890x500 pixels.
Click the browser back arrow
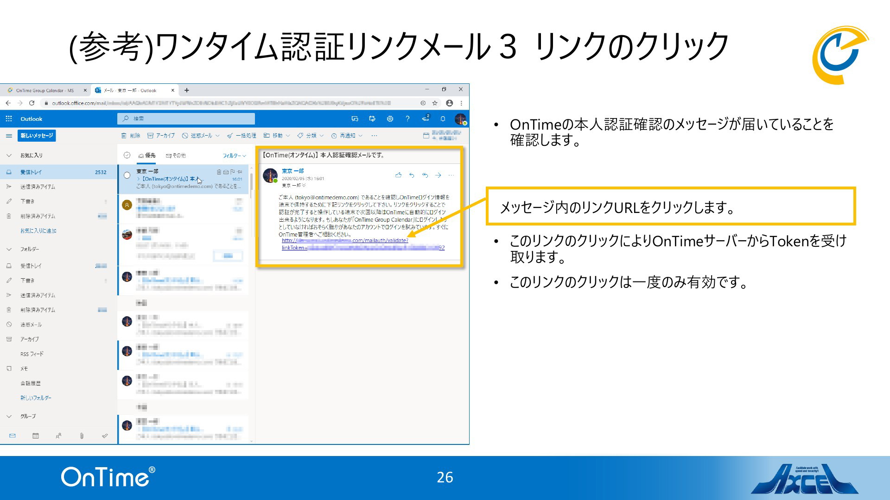click(8, 103)
